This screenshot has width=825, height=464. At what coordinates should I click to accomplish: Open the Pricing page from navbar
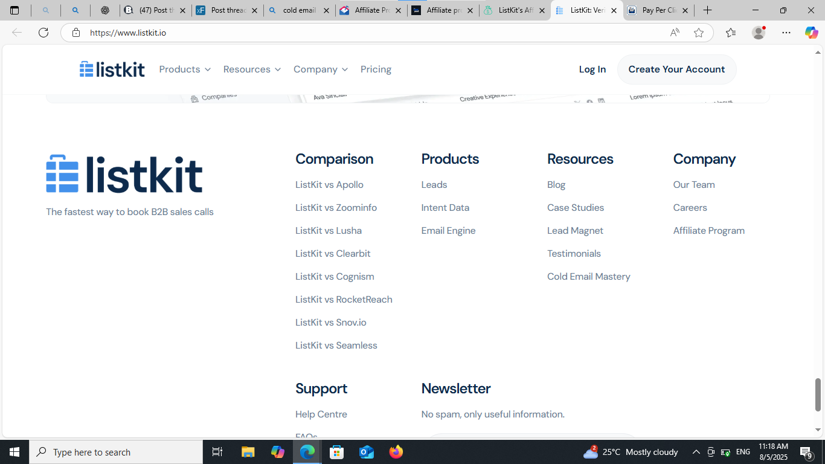pyautogui.click(x=376, y=69)
